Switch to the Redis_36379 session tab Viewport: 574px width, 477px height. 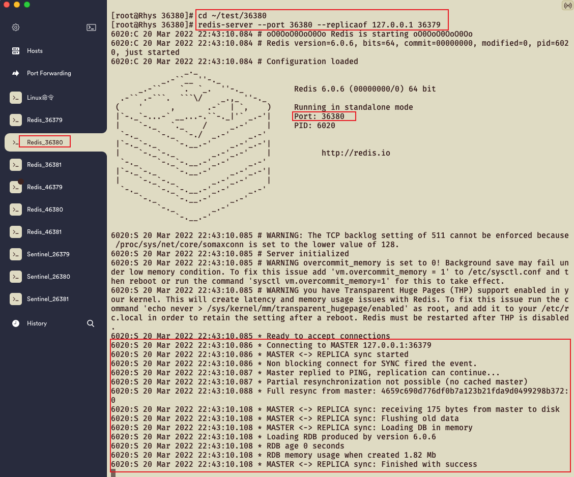[x=45, y=120]
